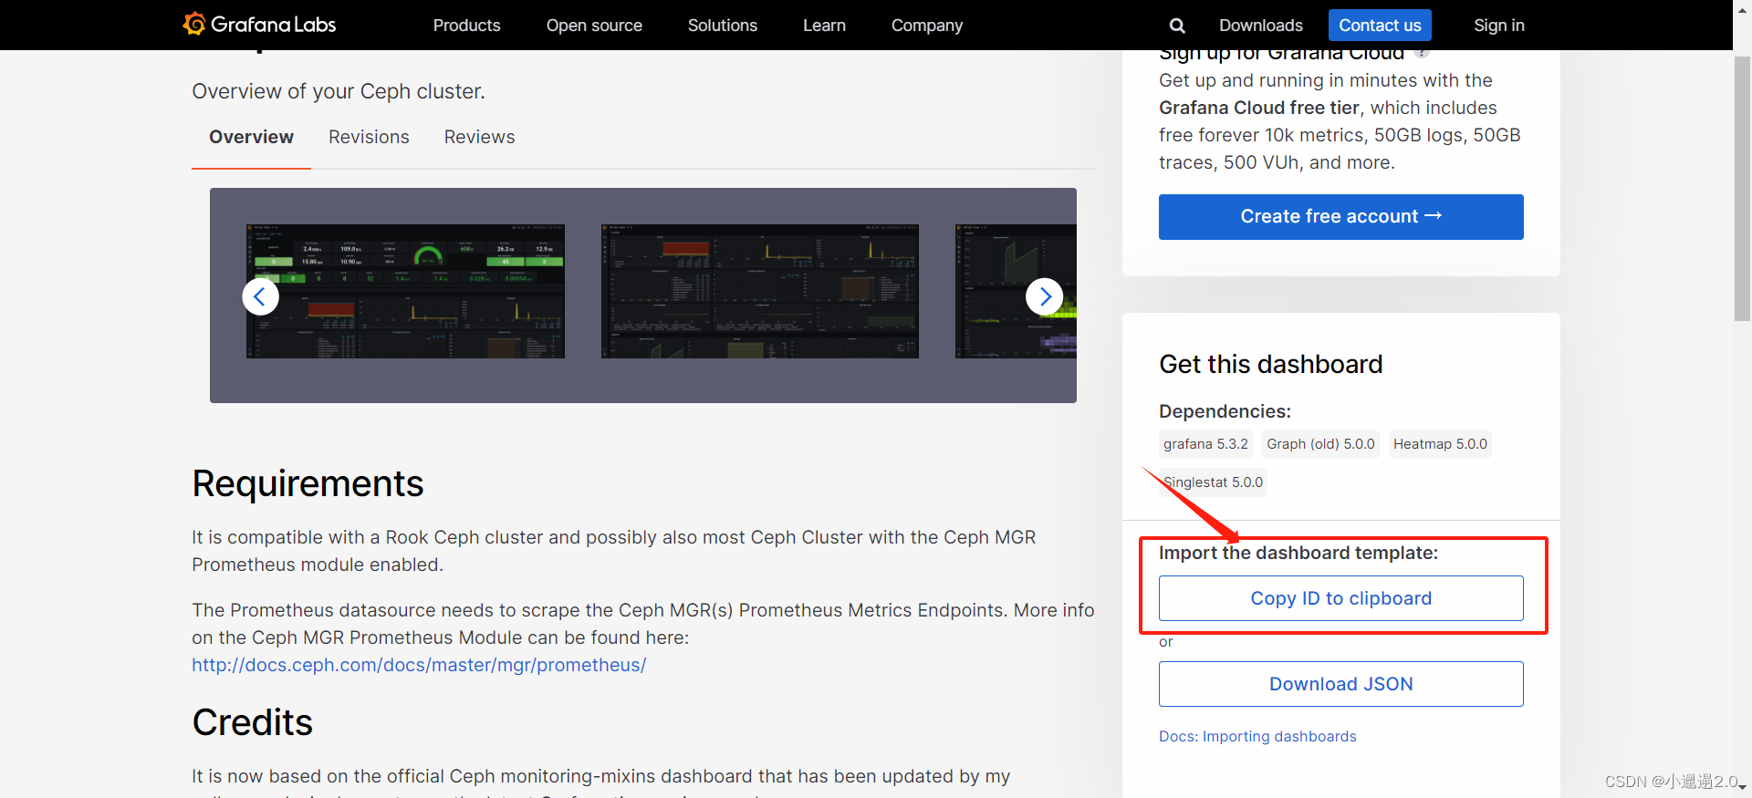
Task: Click the Contact us button
Action: click(x=1380, y=26)
